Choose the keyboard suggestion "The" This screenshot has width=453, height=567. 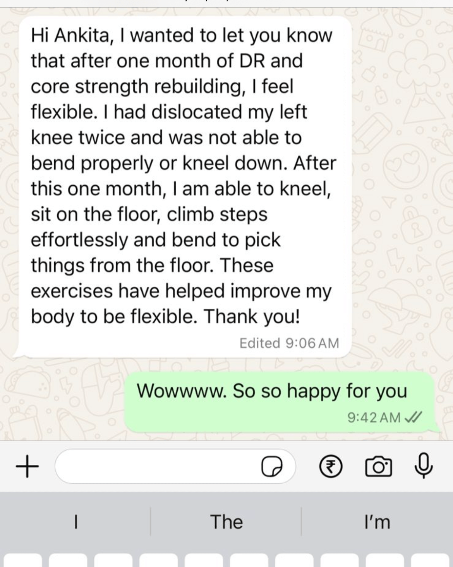point(226,522)
